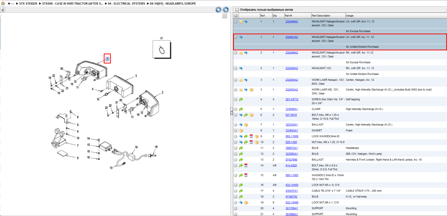Click the pin icon above the diagram
This screenshot has width=447, height=216.
pyautogui.click(x=3, y=10)
